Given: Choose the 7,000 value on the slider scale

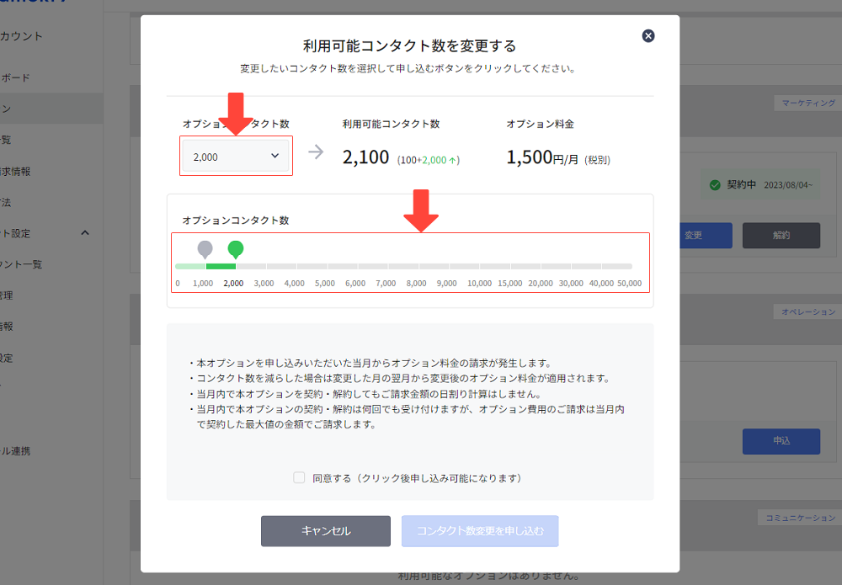Looking at the screenshot, I should (386, 283).
